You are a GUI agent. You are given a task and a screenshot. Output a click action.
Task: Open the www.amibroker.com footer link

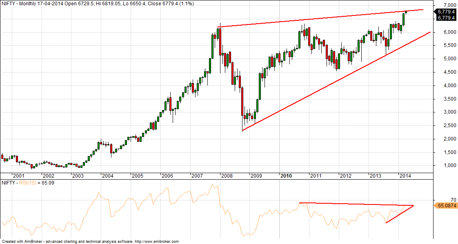[x=156, y=242]
